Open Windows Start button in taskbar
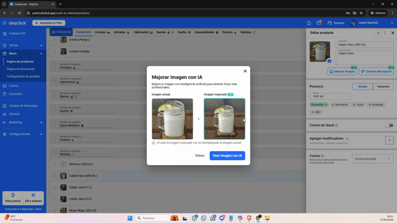 click(130, 218)
